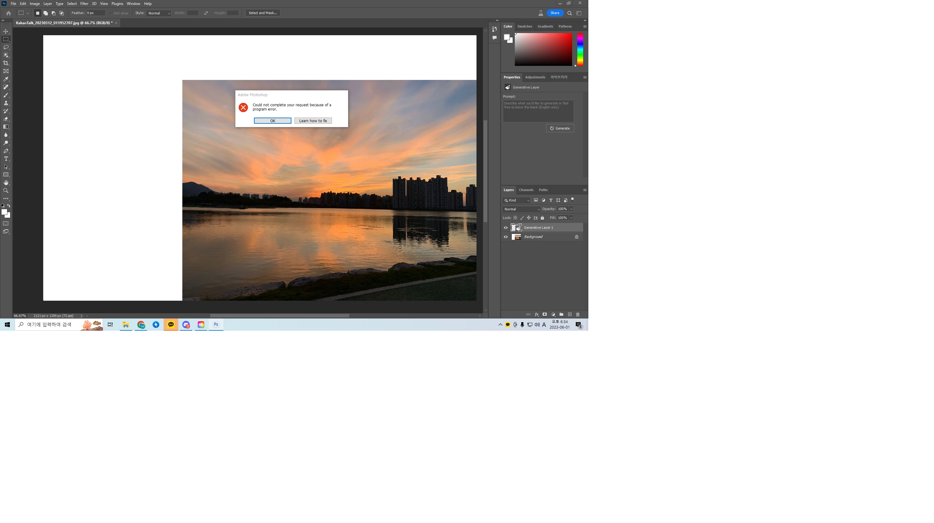The image size is (934, 523).
Task: Open the Style dropdown in options bar
Action: click(x=158, y=13)
